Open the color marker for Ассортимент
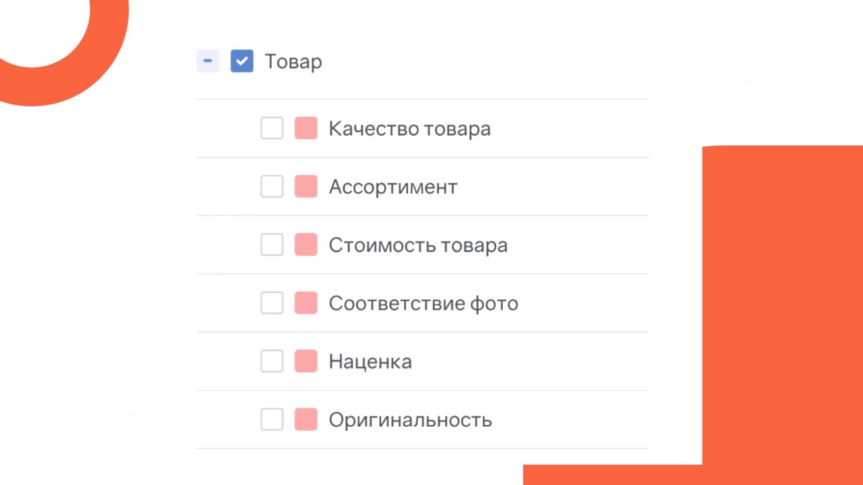The image size is (863, 485). (x=305, y=186)
